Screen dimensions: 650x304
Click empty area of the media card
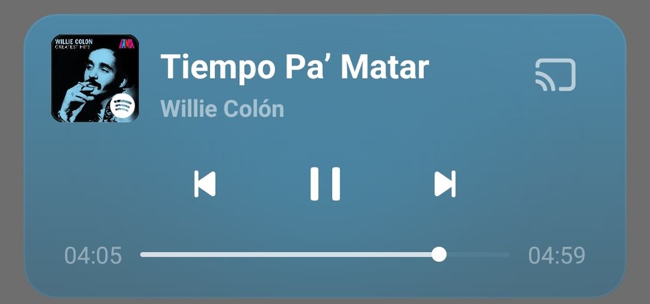click(x=539, y=166)
